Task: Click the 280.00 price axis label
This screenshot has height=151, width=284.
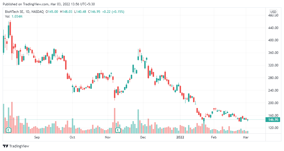Action: pyautogui.click(x=273, y=78)
